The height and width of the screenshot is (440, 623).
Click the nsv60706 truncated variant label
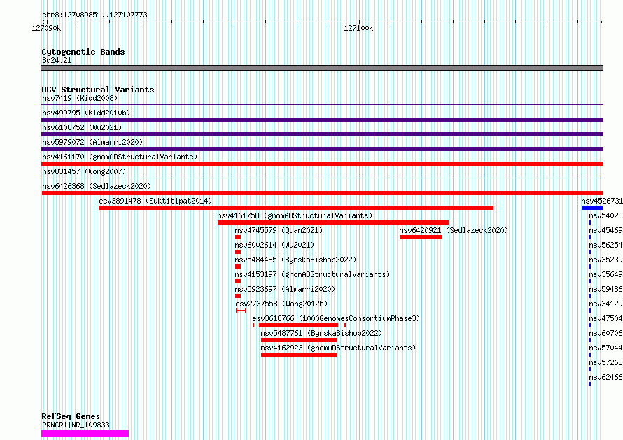click(606, 333)
